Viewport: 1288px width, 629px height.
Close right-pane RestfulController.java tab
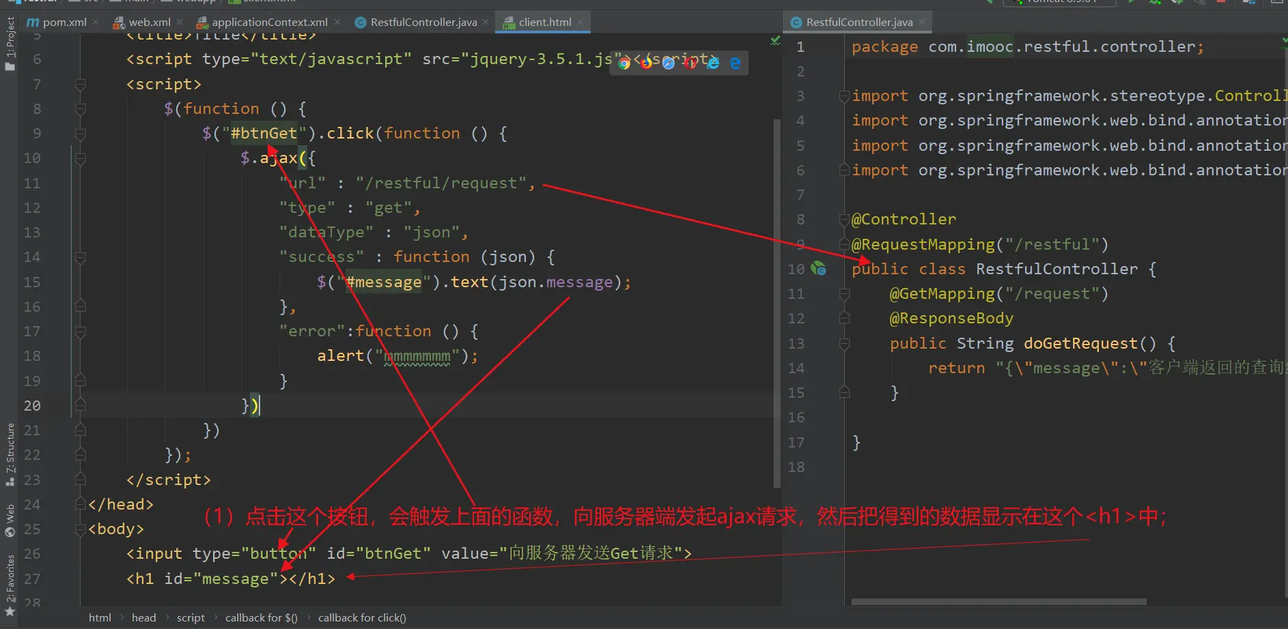coord(921,22)
